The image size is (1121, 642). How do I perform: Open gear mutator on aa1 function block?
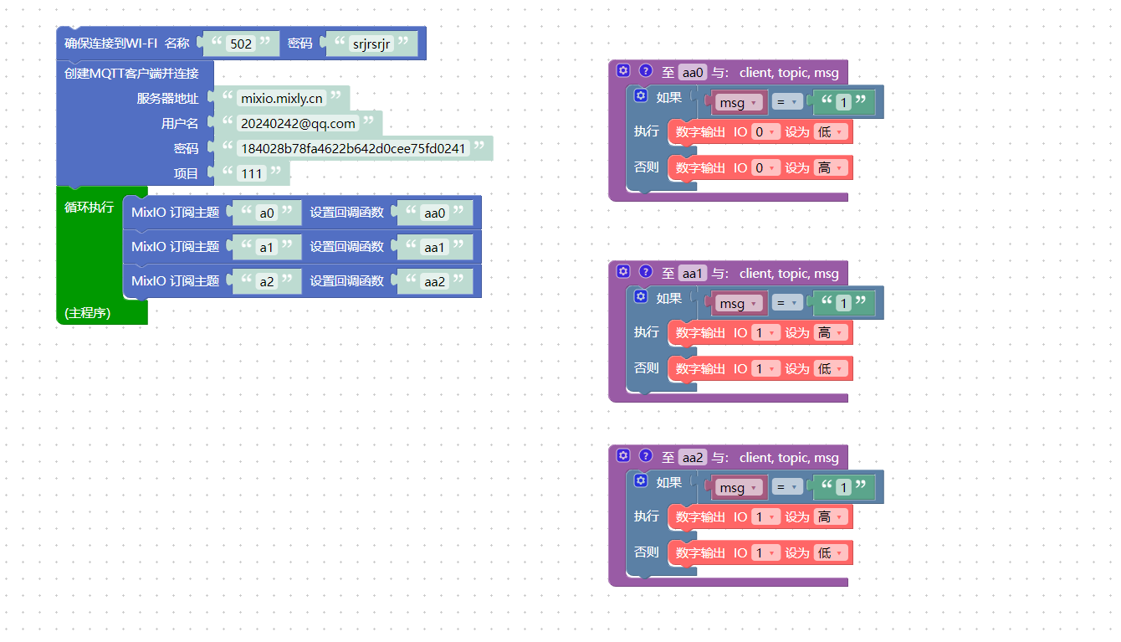point(622,272)
